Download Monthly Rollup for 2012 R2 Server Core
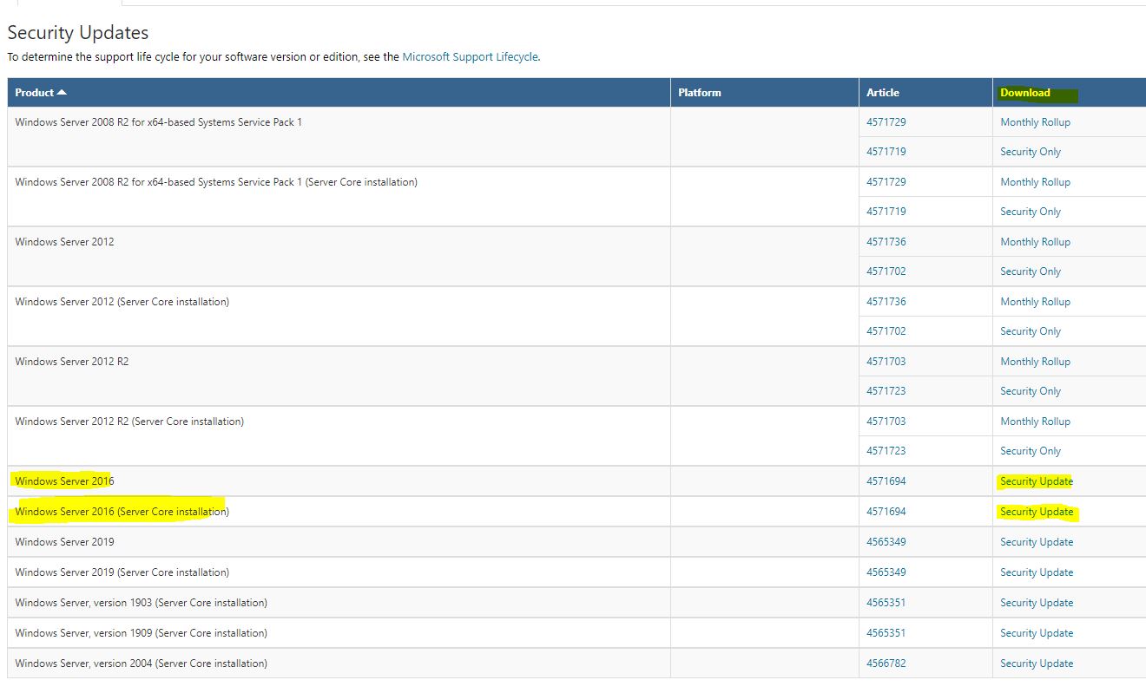1146x693 pixels. coord(1035,422)
